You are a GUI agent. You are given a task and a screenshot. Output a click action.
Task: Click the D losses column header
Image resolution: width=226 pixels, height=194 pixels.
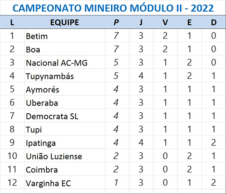pos(214,23)
